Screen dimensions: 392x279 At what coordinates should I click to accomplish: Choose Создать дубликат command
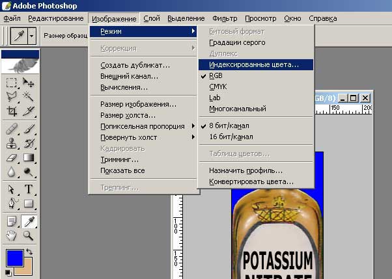[135, 65]
